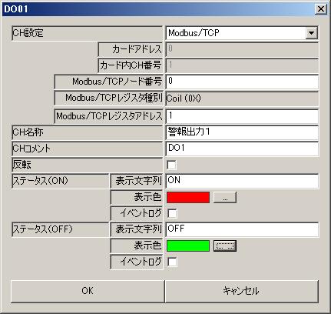This screenshot has height=314, width=331.
Task: Click the green 表示色 swatch for OFF status
Action: click(188, 246)
